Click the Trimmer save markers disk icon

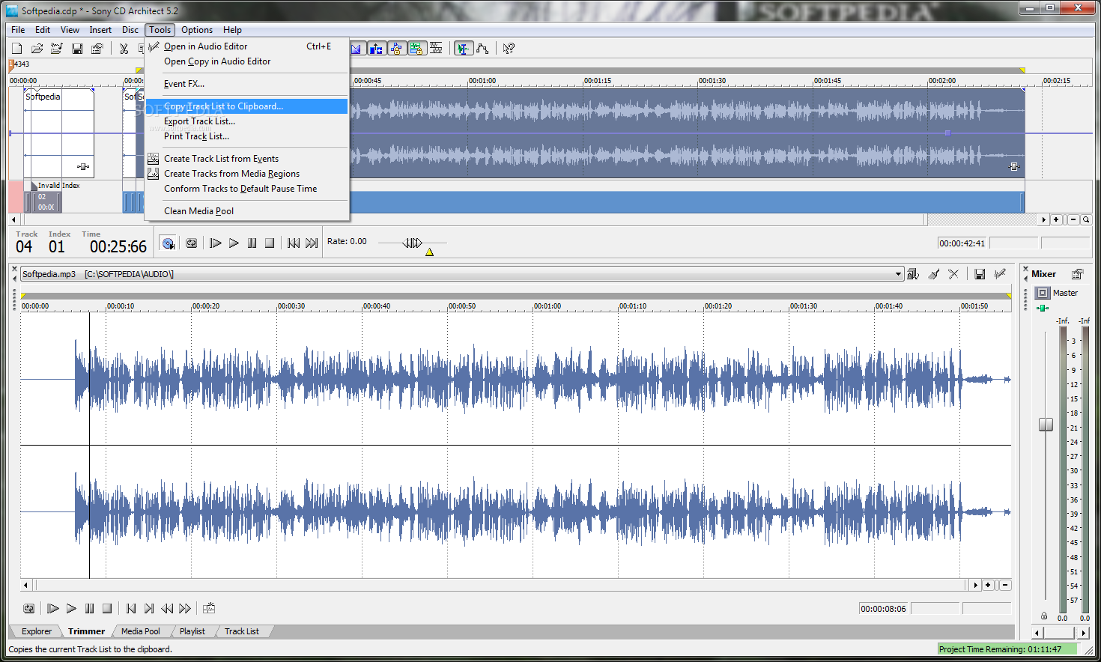click(980, 274)
